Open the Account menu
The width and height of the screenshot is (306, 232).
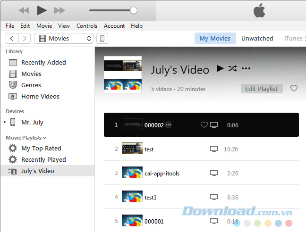tap(114, 26)
